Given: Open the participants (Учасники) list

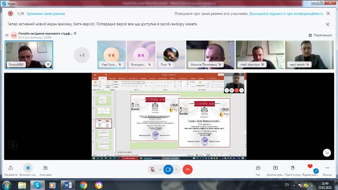Looking at the screenshot, I should [45, 168].
